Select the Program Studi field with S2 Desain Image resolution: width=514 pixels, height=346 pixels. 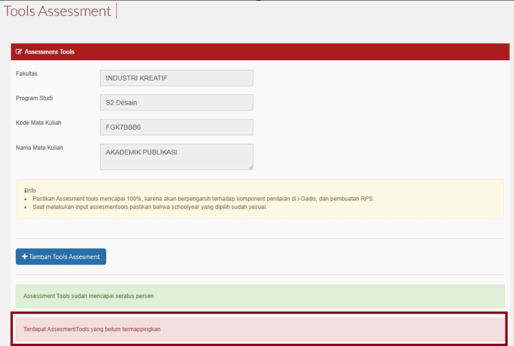(176, 103)
